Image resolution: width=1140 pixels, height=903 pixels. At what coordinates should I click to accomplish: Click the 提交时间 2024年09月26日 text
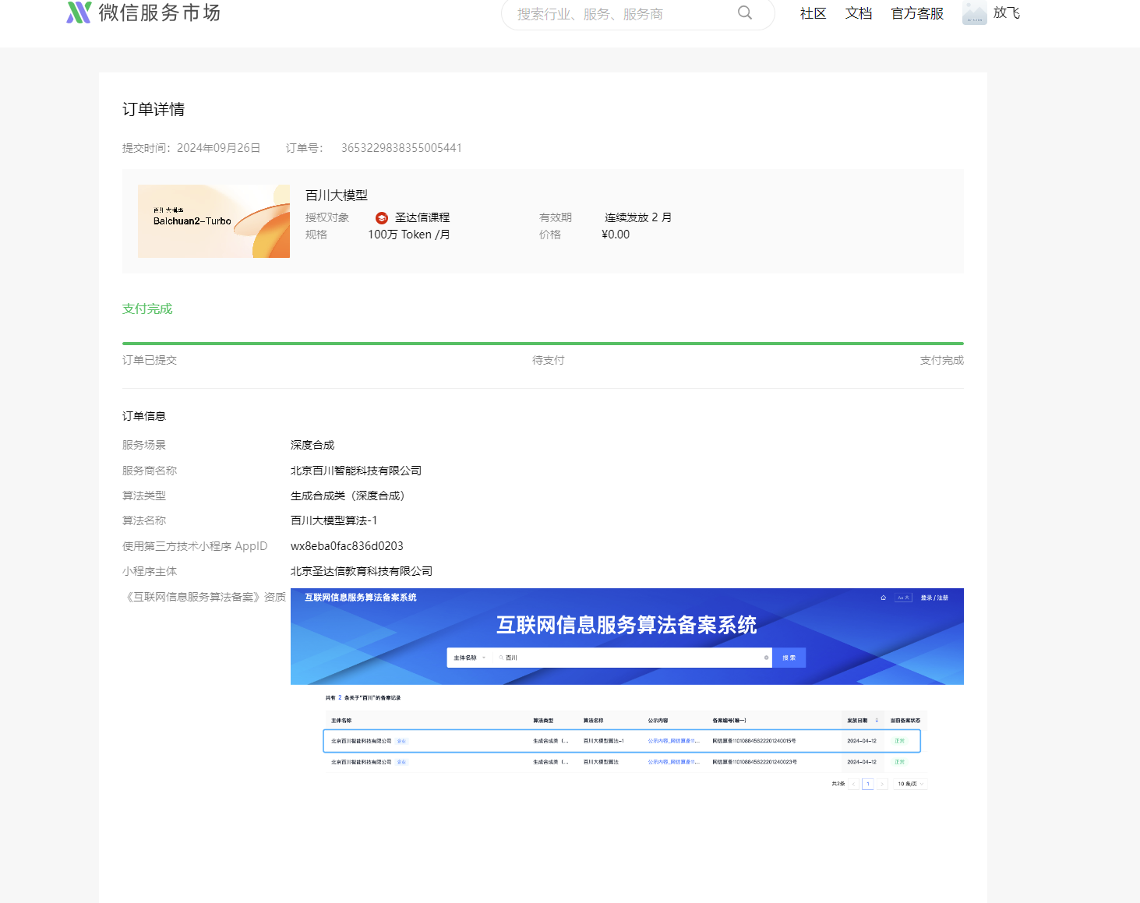click(191, 148)
